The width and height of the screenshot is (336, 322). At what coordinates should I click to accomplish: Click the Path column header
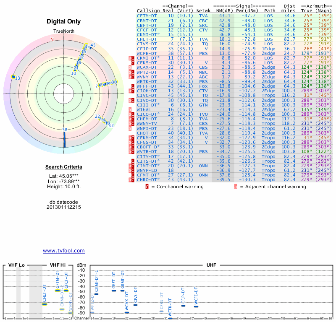[270, 11]
